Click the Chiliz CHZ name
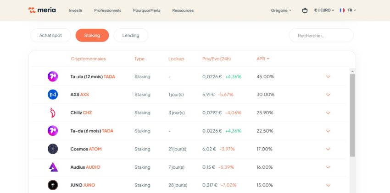Image resolution: width=390 pixels, height=193 pixels. tap(81, 113)
